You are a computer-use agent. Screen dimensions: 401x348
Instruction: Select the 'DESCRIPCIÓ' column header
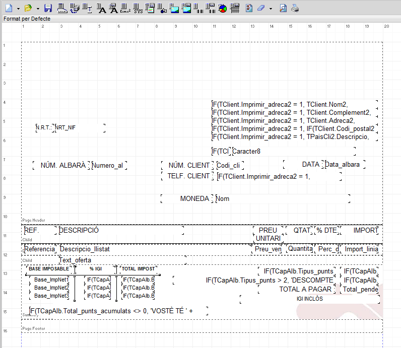[x=121, y=230]
